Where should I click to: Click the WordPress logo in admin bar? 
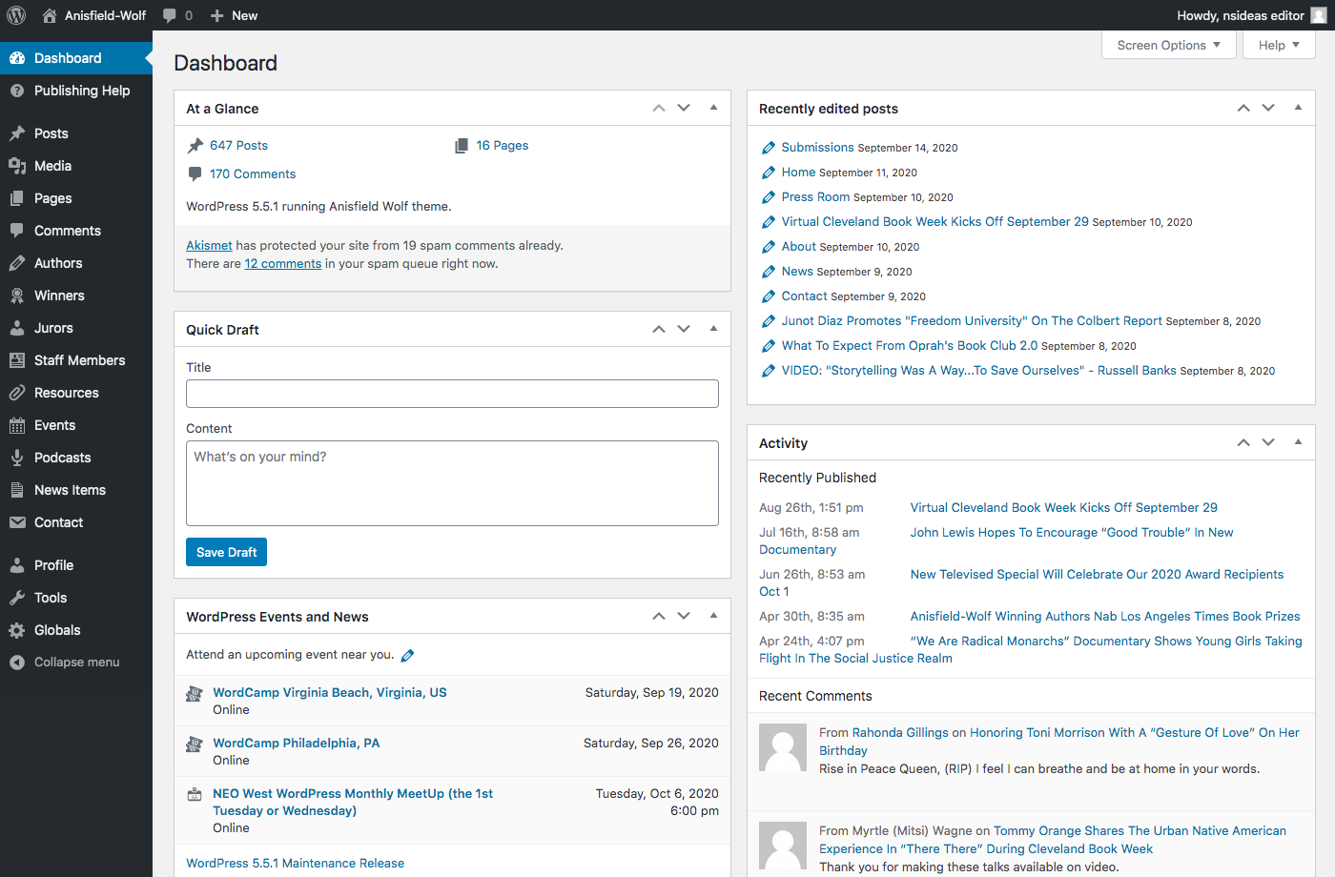pos(16,15)
